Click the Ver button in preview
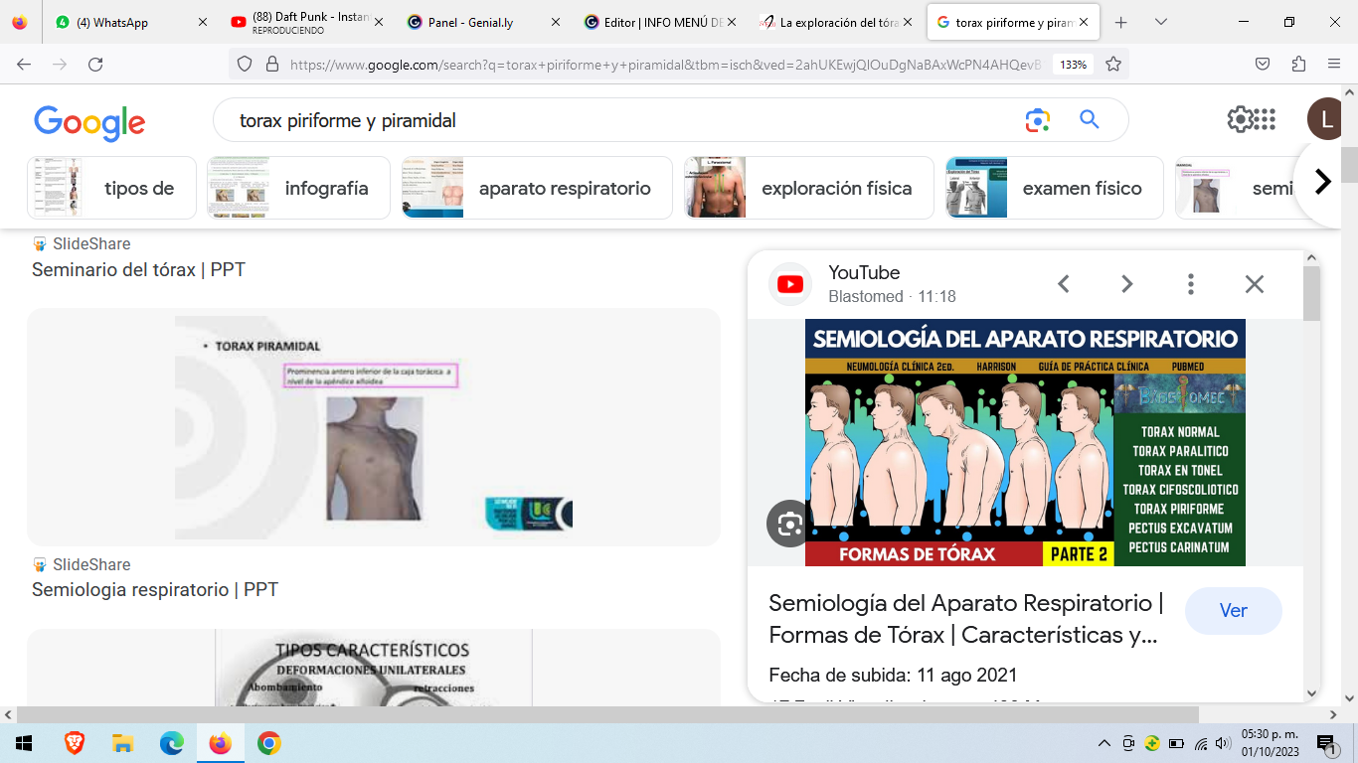 pos(1233,611)
